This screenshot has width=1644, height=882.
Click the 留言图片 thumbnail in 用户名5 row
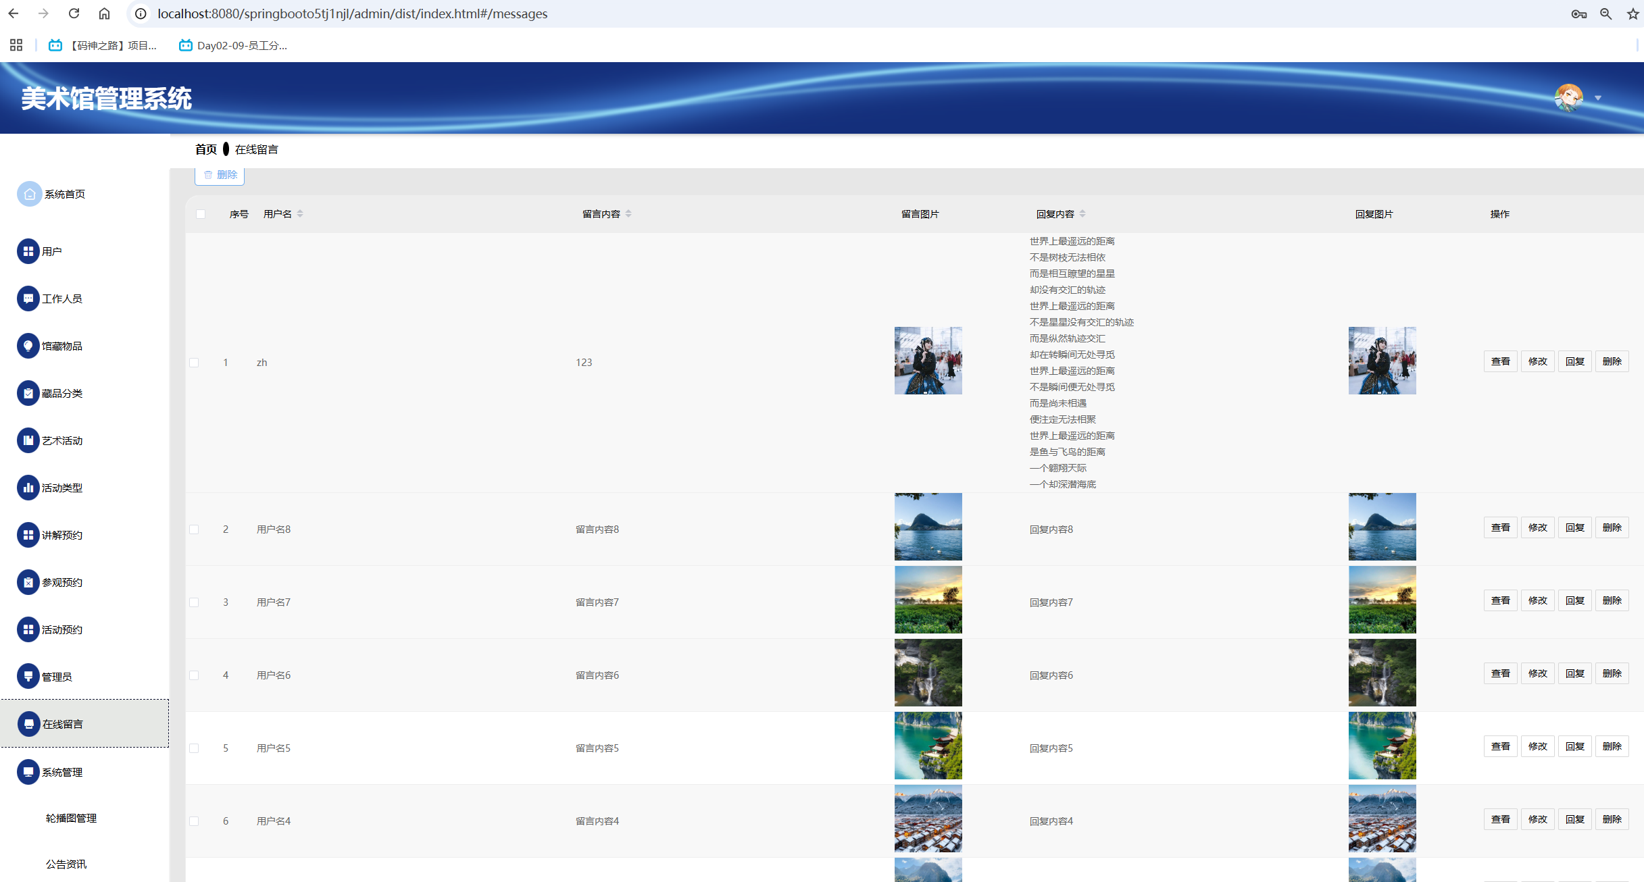(x=928, y=746)
